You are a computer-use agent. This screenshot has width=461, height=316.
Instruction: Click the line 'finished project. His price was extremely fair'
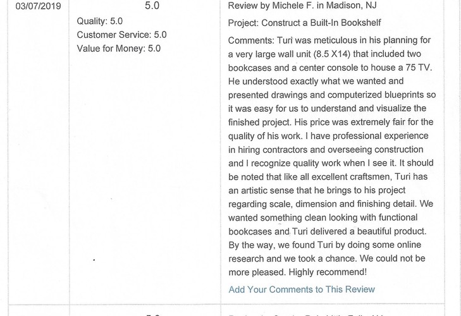(331, 122)
